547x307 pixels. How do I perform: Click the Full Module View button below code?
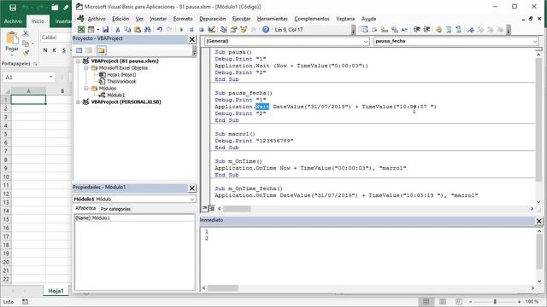coord(211,208)
